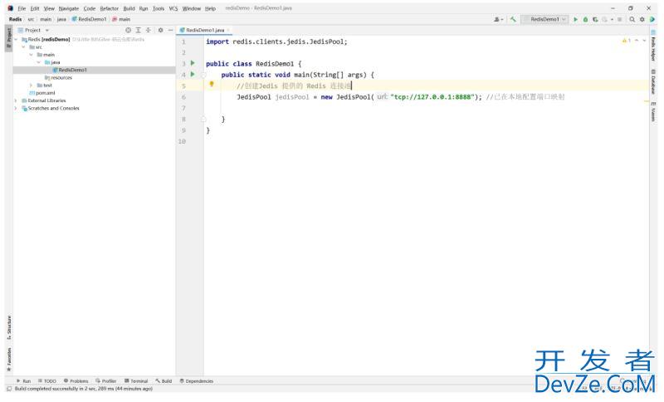
Task: Collapse the src folder node
Action: coord(24,47)
